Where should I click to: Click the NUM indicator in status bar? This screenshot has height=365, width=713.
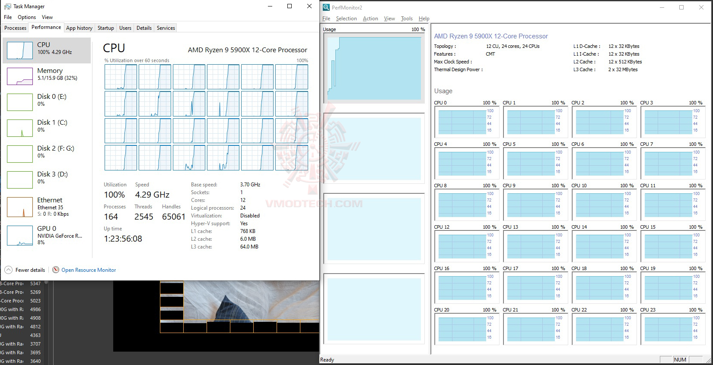click(680, 360)
